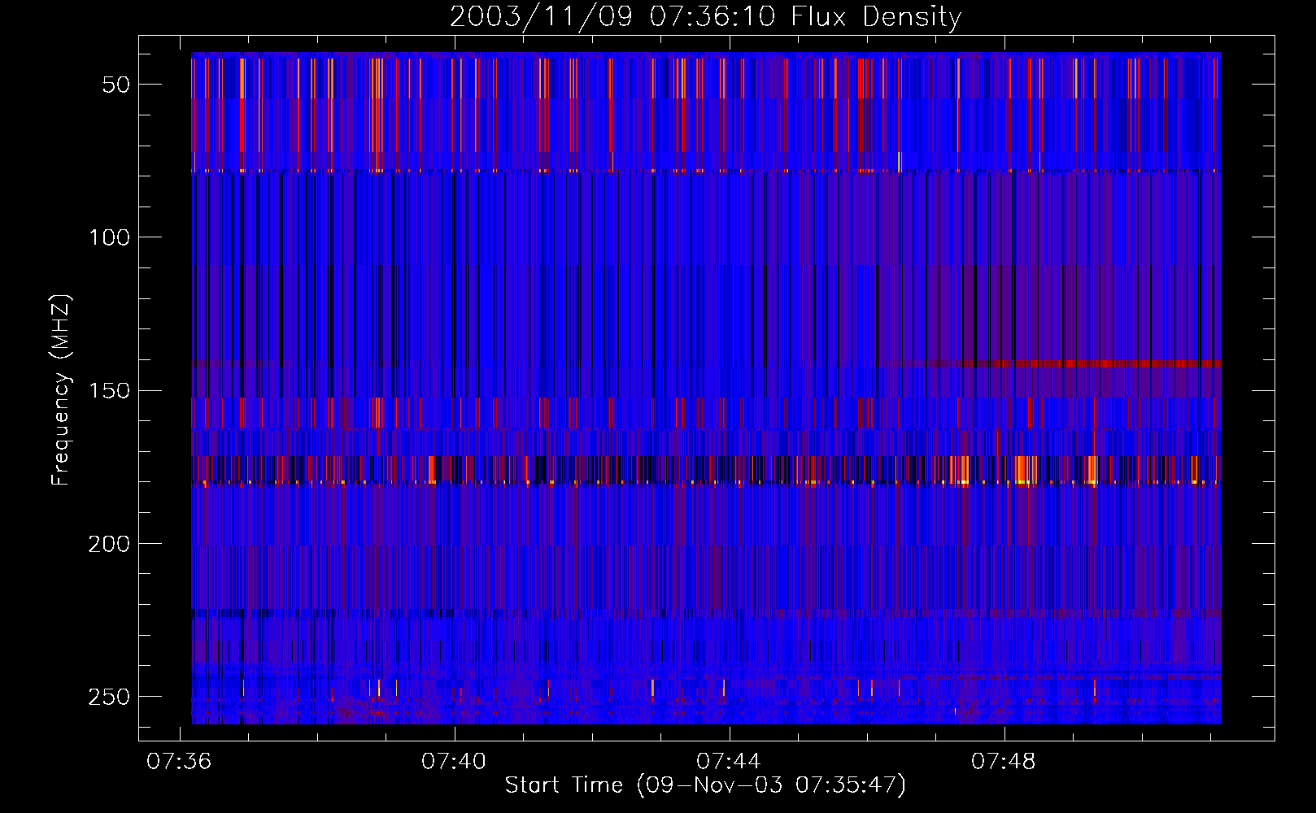Click the 07:36 time tick label
The height and width of the screenshot is (813, 1316).
(x=179, y=761)
